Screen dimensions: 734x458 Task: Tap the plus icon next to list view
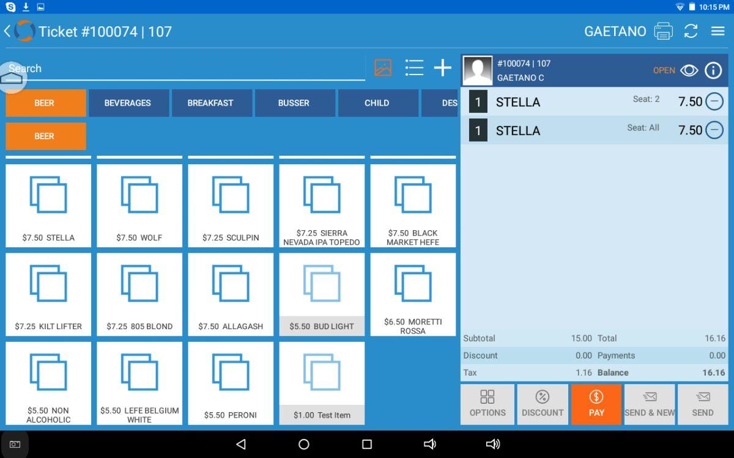point(443,68)
